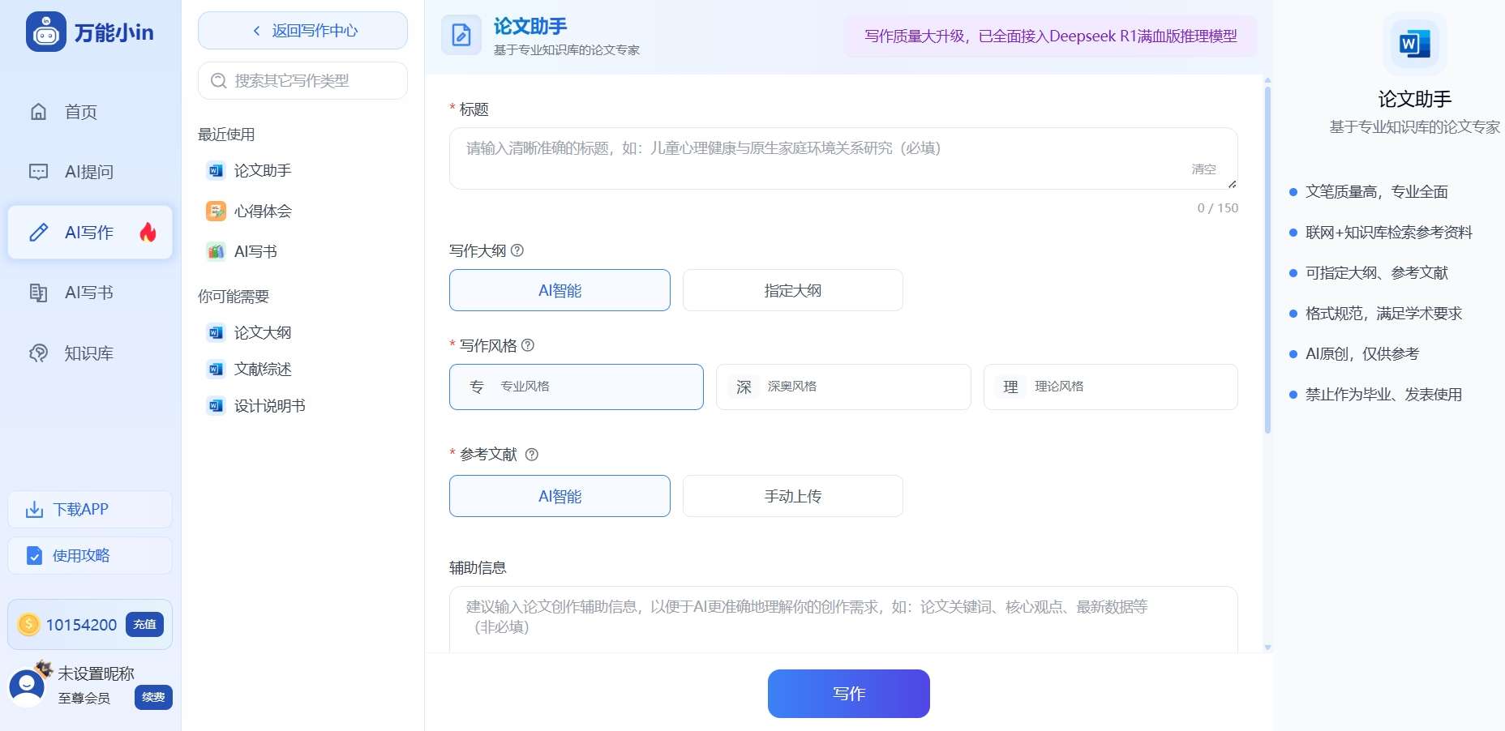1505x731 pixels.
Task: Open 论文大纲 writing type
Action: (x=263, y=332)
